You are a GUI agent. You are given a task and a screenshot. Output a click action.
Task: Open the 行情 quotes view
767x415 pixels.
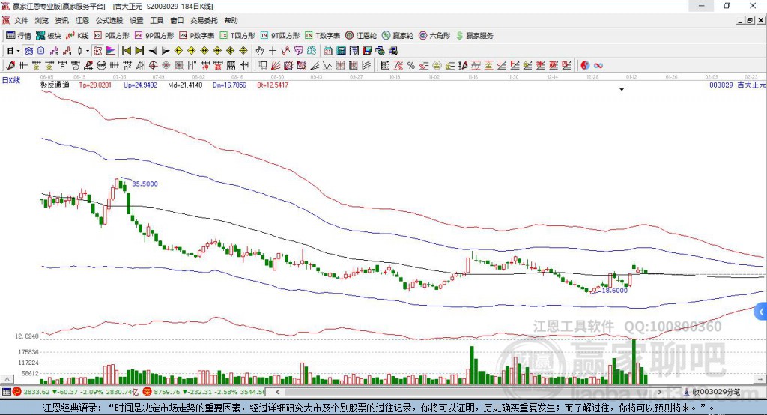click(x=19, y=36)
